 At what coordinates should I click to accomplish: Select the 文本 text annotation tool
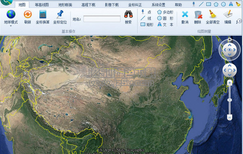point(165,25)
